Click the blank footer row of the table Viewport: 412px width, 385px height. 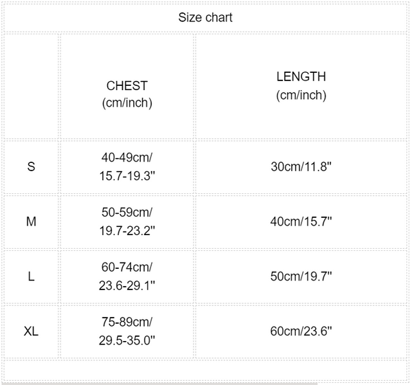(x=205, y=371)
